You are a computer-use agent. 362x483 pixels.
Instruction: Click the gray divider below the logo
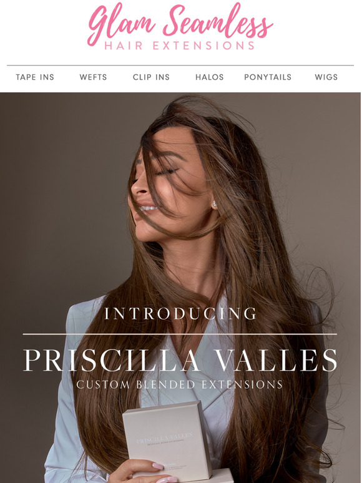point(180,66)
